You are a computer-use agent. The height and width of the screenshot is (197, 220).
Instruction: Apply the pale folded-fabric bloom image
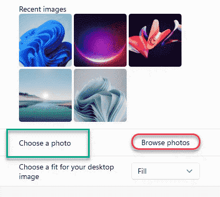tap(100, 95)
